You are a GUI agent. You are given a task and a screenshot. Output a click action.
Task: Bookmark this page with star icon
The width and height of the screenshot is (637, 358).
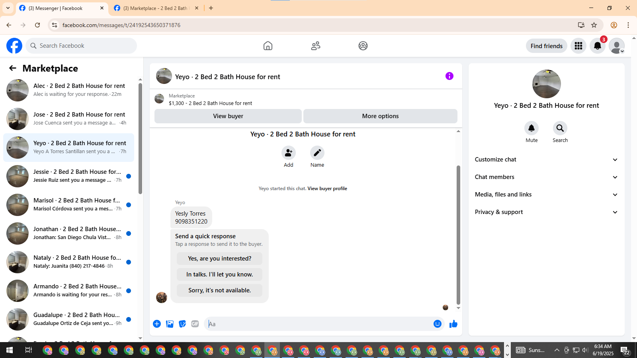[594, 25]
